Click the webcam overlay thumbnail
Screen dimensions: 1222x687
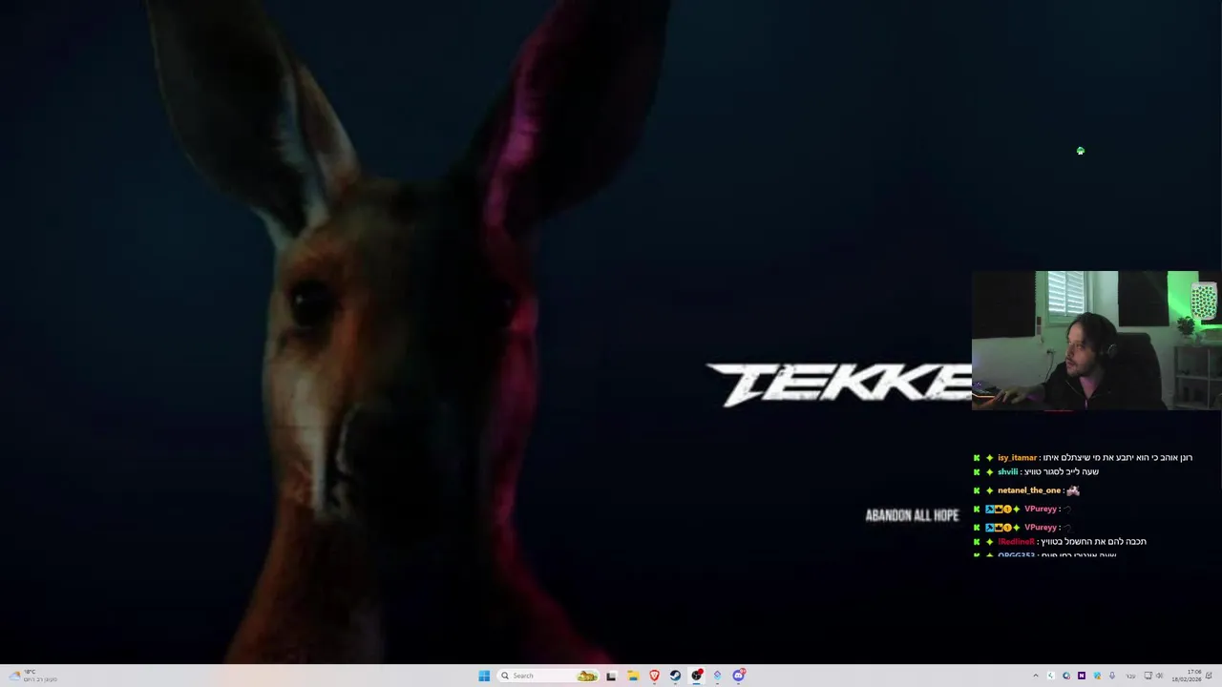pos(1096,341)
